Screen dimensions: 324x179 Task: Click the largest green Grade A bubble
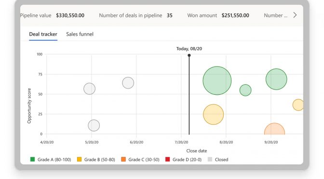pyautogui.click(x=217, y=81)
